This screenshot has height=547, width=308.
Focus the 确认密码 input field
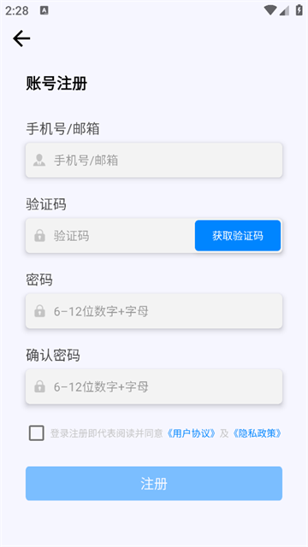pos(154,386)
